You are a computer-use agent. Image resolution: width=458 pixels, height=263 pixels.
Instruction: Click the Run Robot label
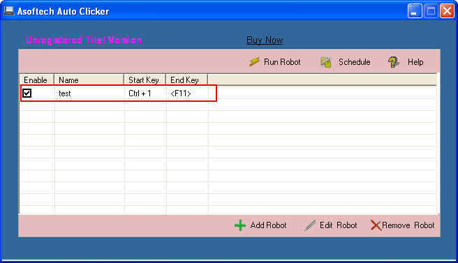coord(282,62)
